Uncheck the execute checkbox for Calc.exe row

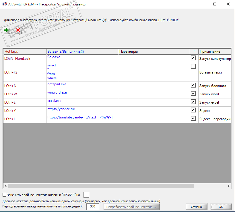pos(193,58)
